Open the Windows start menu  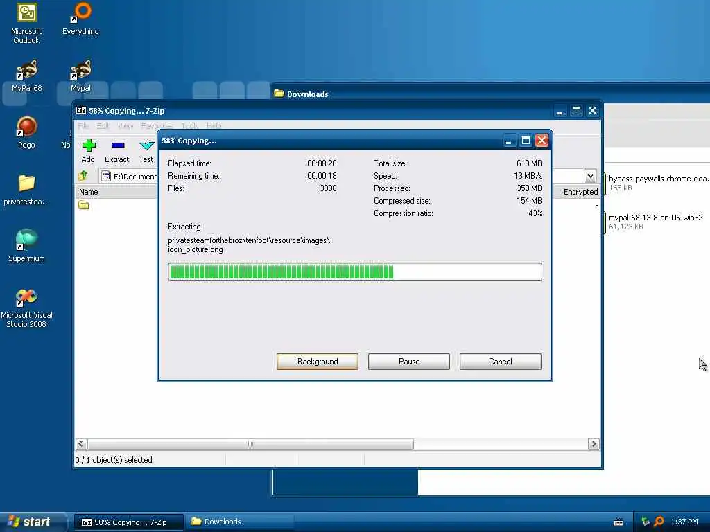(32, 522)
